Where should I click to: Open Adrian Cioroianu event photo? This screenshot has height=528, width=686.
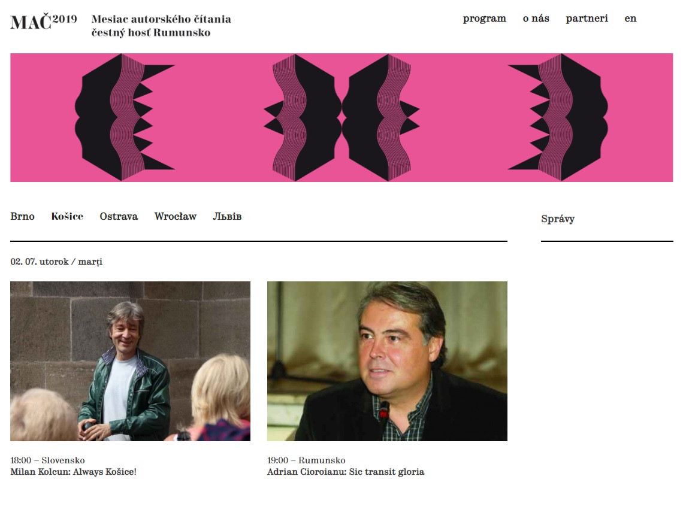coord(387,361)
